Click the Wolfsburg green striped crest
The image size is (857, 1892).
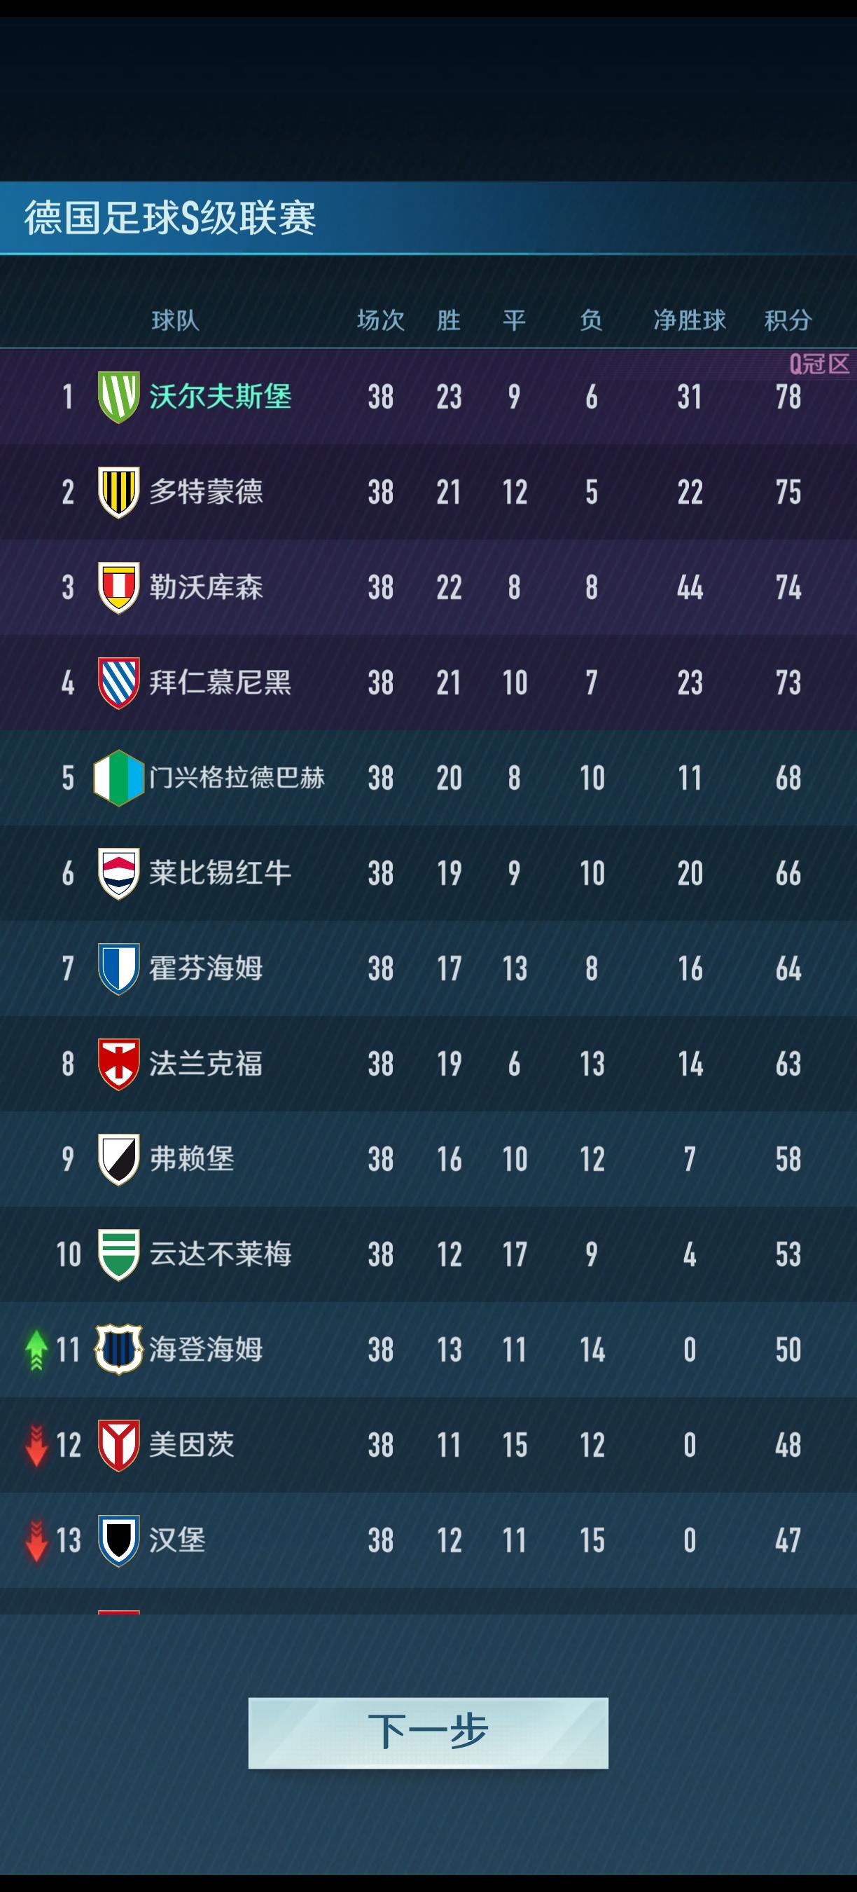[x=118, y=397]
